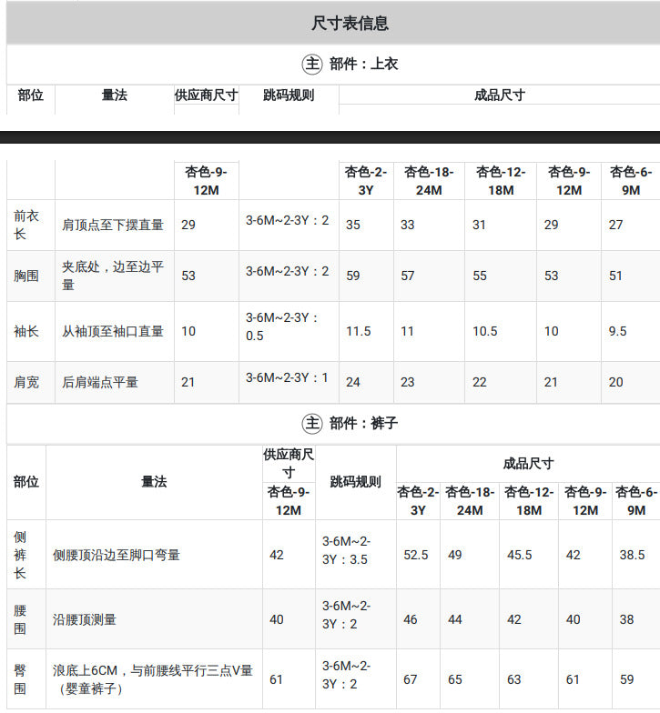Click the 杏色-2-3Y column in 上衣 table
The width and height of the screenshot is (660, 713).
(x=366, y=180)
